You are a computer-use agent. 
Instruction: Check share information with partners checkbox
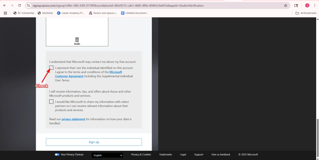coord(51,102)
